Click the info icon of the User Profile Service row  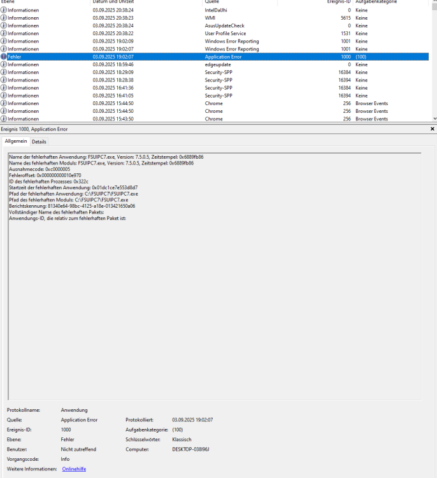[x=4, y=34]
